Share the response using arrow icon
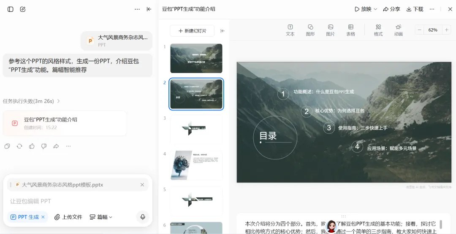The image size is (456, 234). (56, 146)
